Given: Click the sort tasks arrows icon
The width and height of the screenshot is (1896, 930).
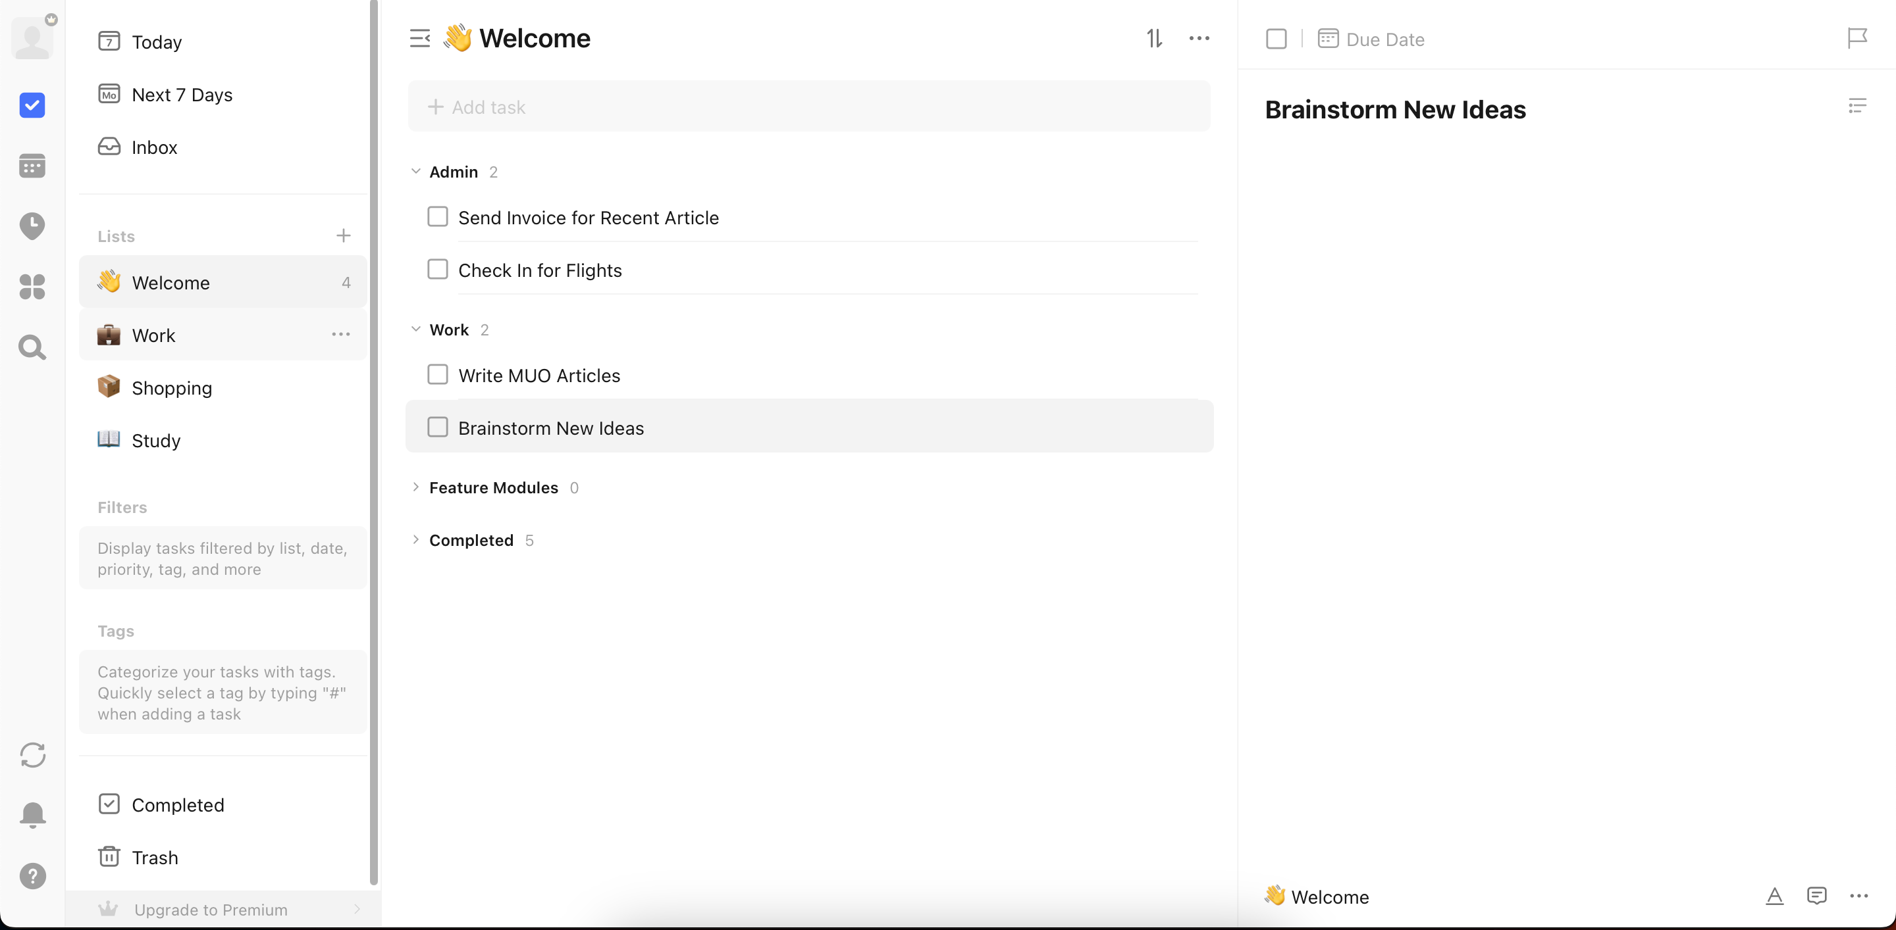Looking at the screenshot, I should pyautogui.click(x=1154, y=38).
